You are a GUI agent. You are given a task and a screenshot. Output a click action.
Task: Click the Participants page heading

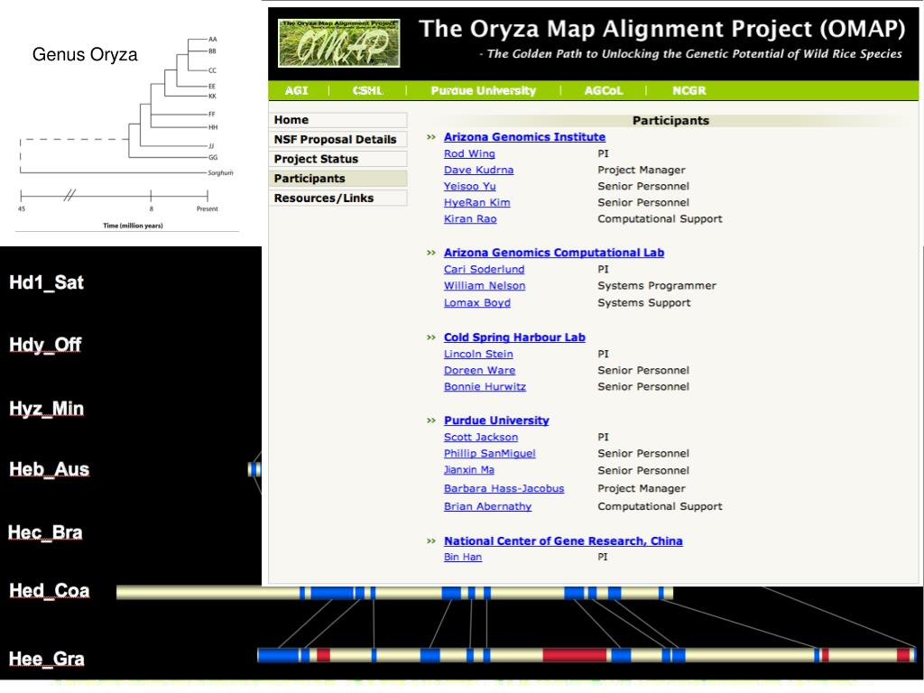coord(670,121)
